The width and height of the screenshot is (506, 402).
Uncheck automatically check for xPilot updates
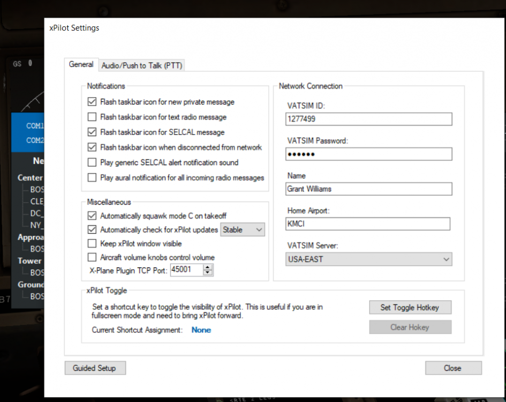point(92,229)
